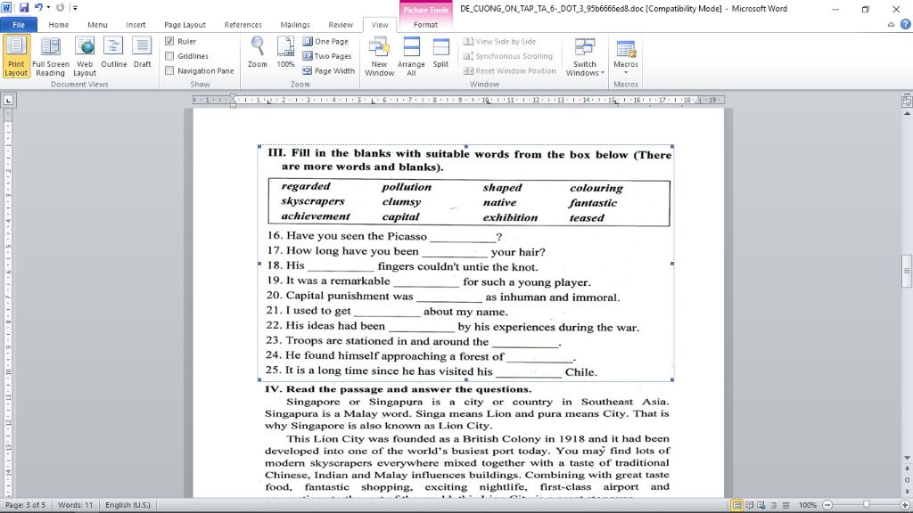
Task: Click the Redo button
Action: click(60, 7)
